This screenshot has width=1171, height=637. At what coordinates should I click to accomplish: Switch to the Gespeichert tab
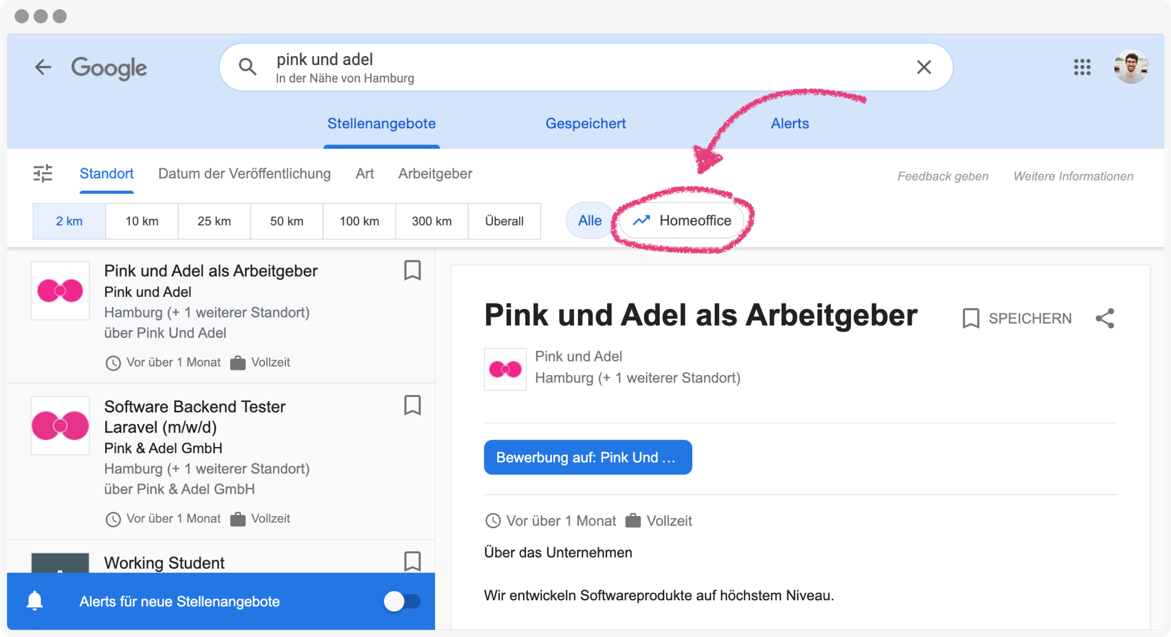tap(586, 124)
